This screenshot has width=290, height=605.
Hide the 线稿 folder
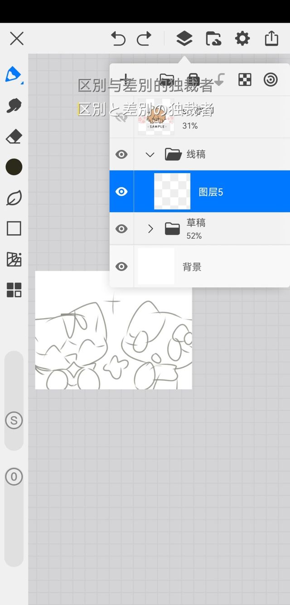pos(121,155)
